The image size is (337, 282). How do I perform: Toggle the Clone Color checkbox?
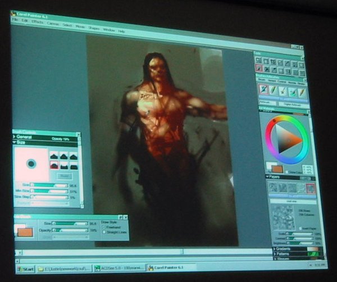pyautogui.click(x=286, y=172)
